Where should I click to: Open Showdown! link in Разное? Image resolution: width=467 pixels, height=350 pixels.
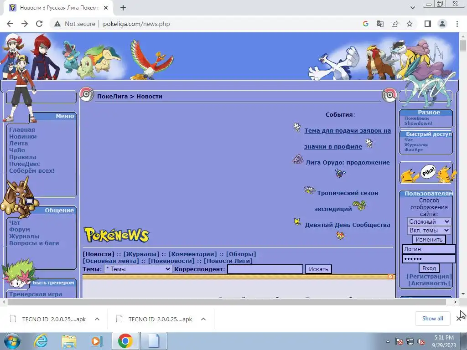coord(418,123)
